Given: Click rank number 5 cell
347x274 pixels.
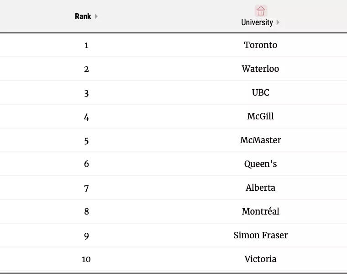Looking at the screenshot, I should tap(86, 140).
